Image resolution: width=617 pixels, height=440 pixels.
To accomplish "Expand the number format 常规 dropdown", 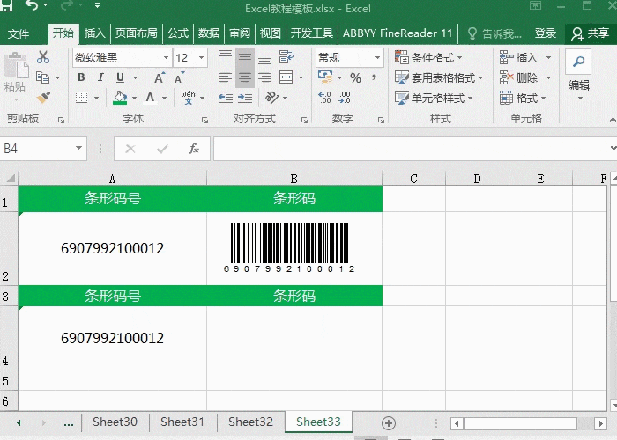I will point(377,57).
